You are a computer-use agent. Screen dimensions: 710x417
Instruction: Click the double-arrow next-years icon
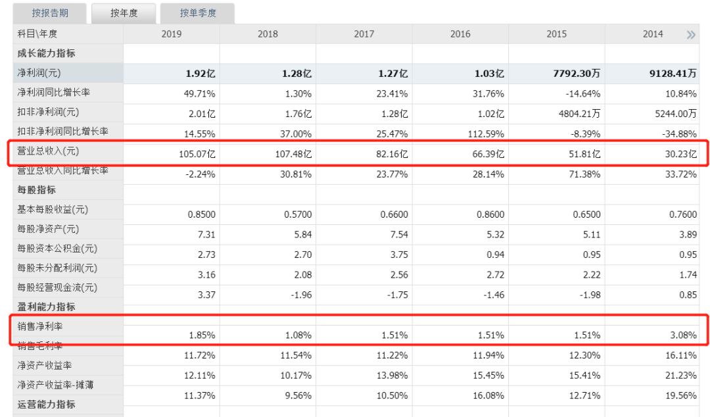[x=690, y=34]
